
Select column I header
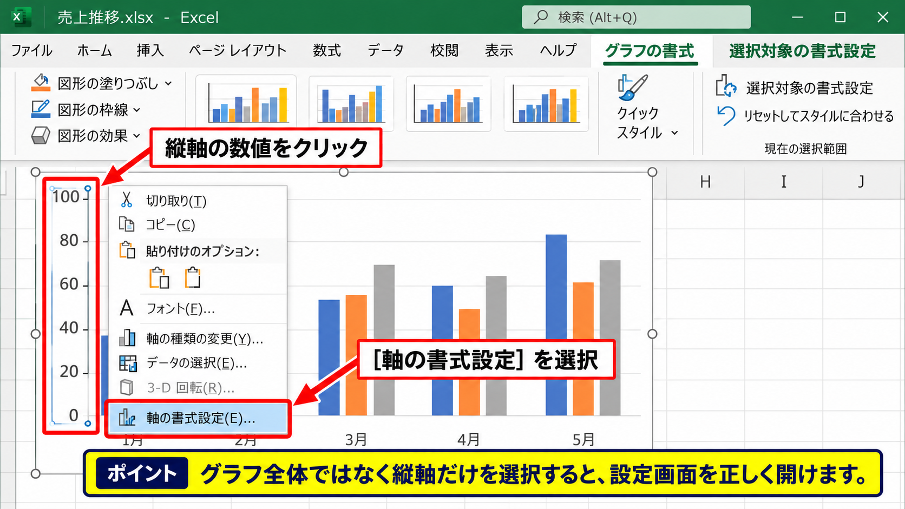(784, 182)
